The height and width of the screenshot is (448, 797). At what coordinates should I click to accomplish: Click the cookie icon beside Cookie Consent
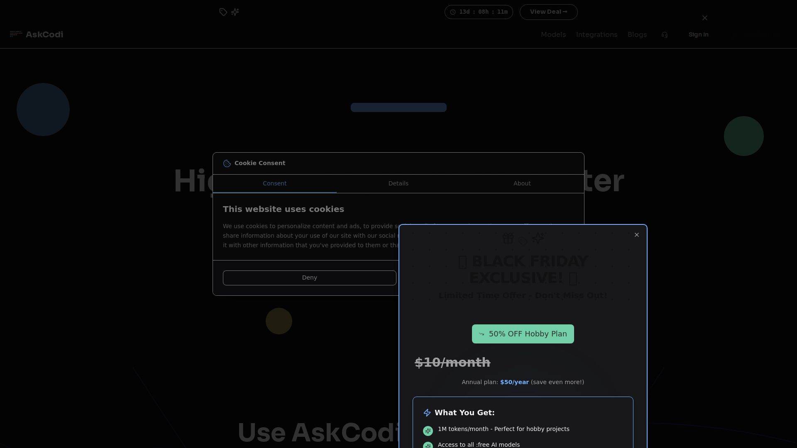pos(227,163)
